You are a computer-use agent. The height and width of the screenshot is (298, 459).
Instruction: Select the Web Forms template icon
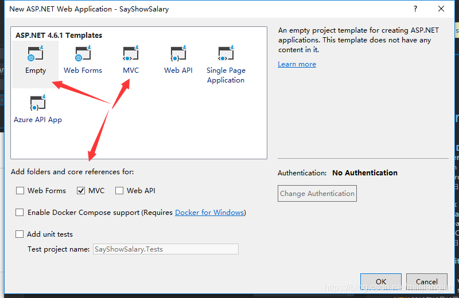tap(83, 54)
